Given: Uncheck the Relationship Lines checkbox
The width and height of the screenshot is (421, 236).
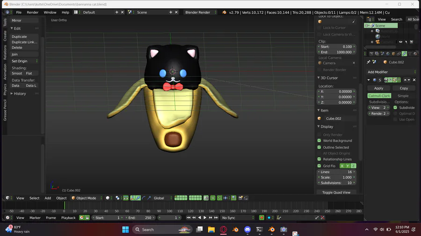Looking at the screenshot, I should coord(319,159).
